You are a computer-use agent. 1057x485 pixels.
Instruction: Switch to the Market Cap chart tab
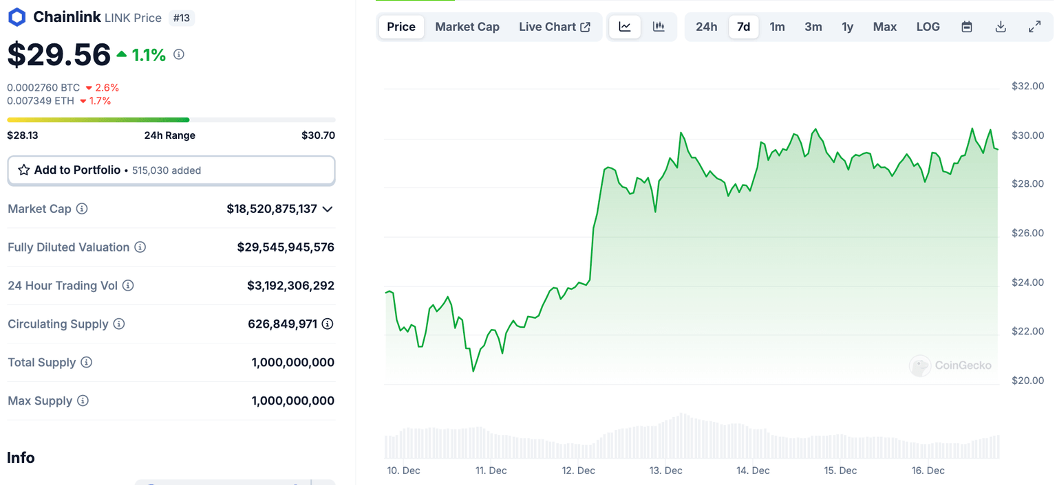click(x=467, y=27)
